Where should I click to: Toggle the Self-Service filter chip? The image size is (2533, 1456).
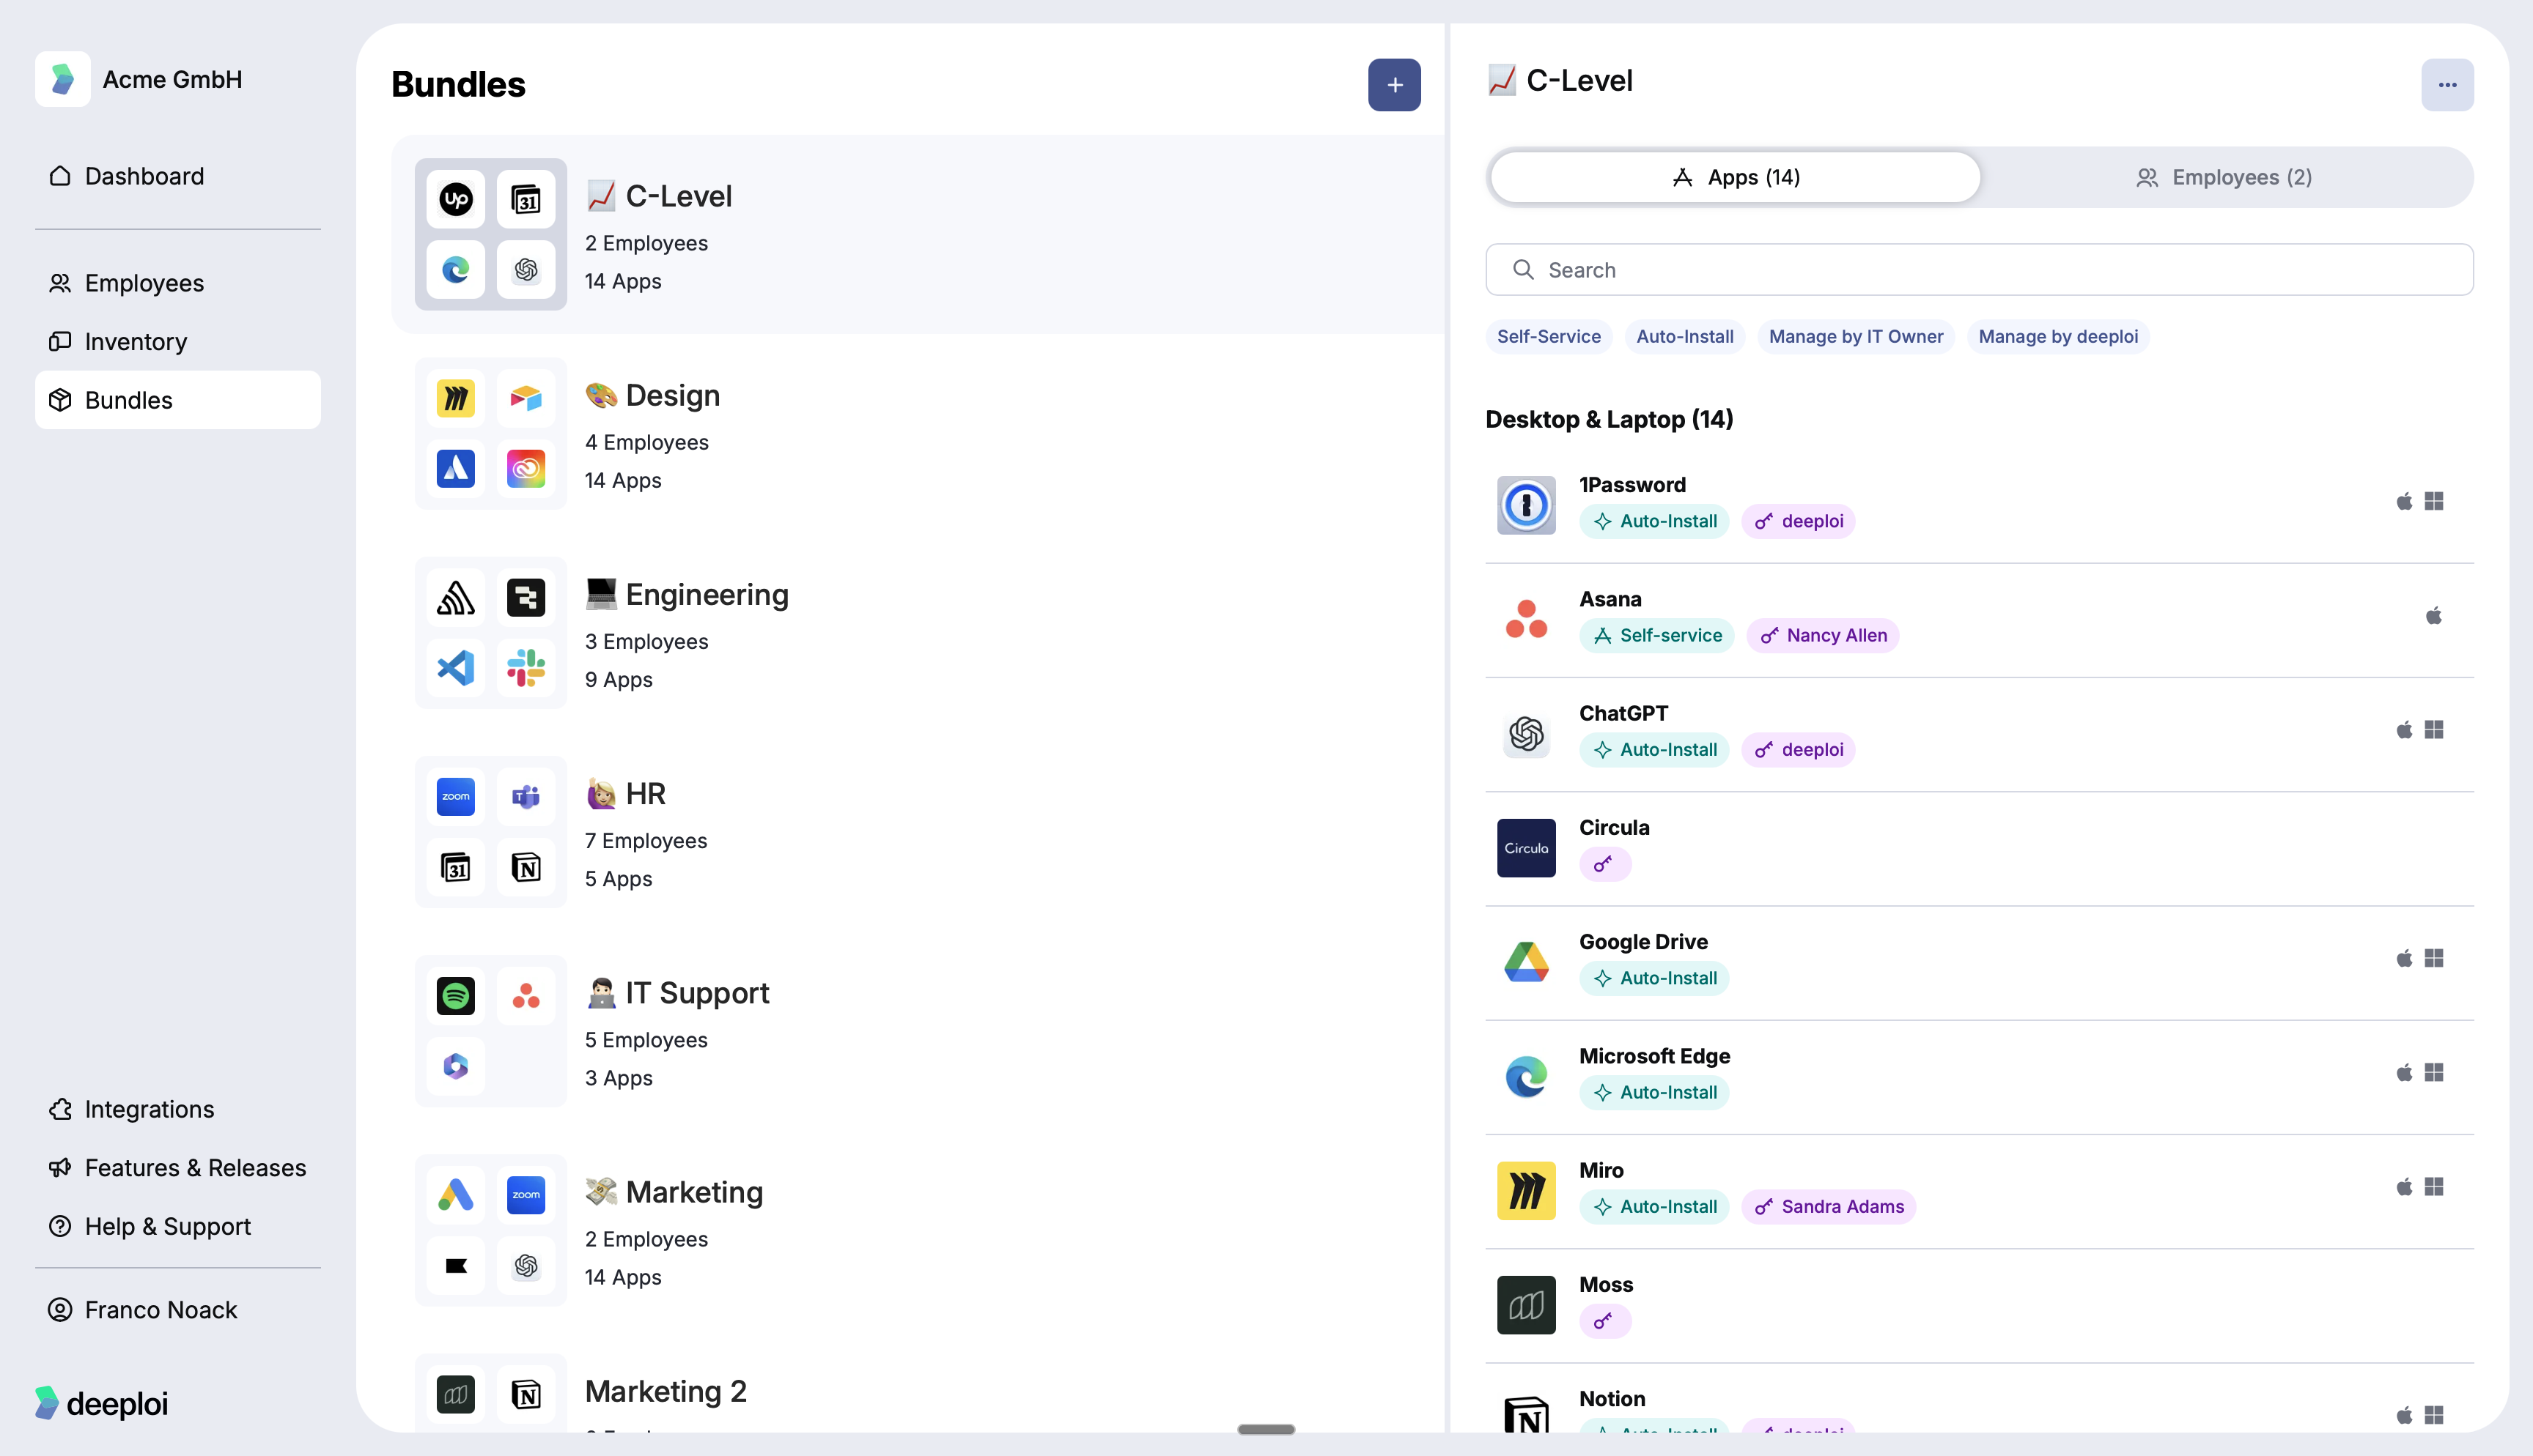1548,337
